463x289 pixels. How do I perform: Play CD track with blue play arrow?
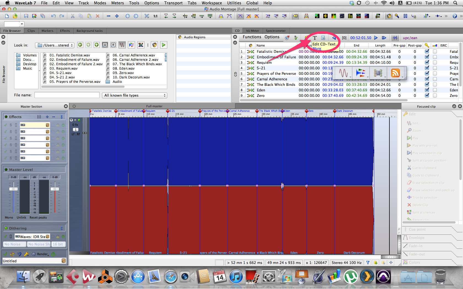[x=376, y=38]
